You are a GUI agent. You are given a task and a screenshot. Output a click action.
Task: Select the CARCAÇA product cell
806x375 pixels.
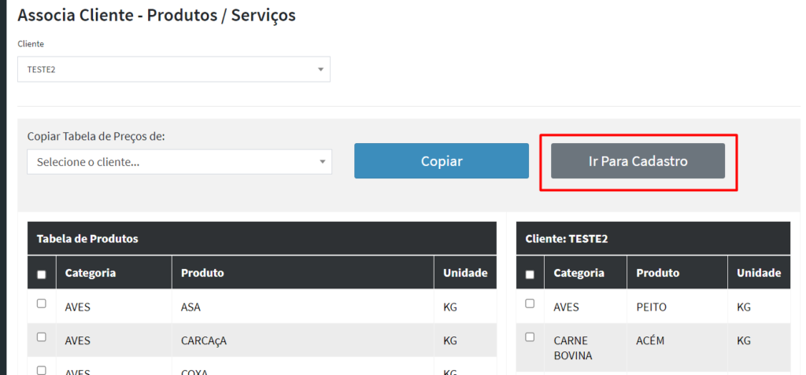click(x=204, y=341)
